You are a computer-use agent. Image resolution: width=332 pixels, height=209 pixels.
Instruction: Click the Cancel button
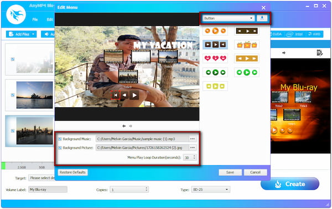[x=255, y=173]
